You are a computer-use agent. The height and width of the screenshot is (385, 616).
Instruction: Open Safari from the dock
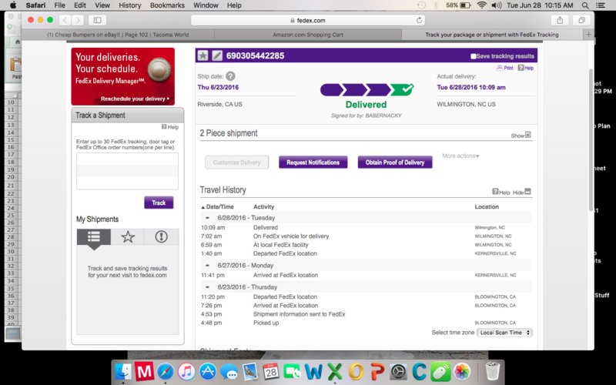click(x=166, y=371)
